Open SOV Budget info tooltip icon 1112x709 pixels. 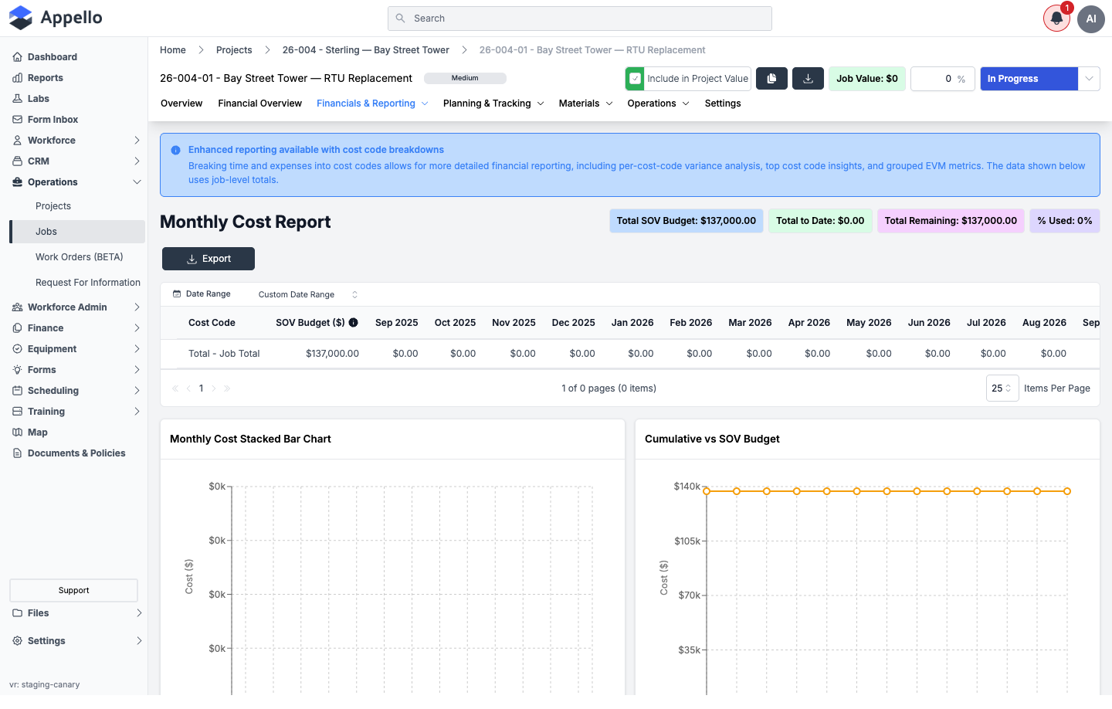[354, 323]
